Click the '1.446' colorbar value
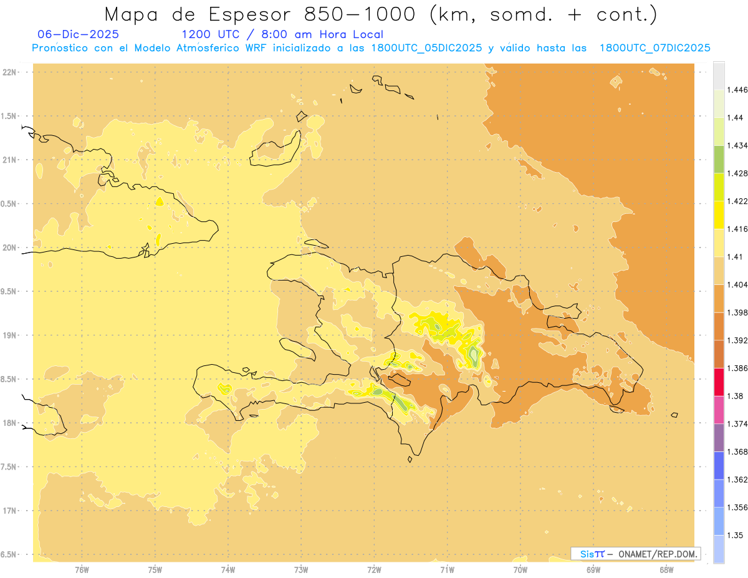The height and width of the screenshot is (578, 748). tap(737, 90)
